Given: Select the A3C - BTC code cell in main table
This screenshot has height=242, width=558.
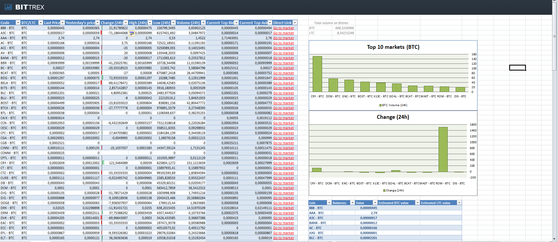Looking at the screenshot, I should click(10, 33).
